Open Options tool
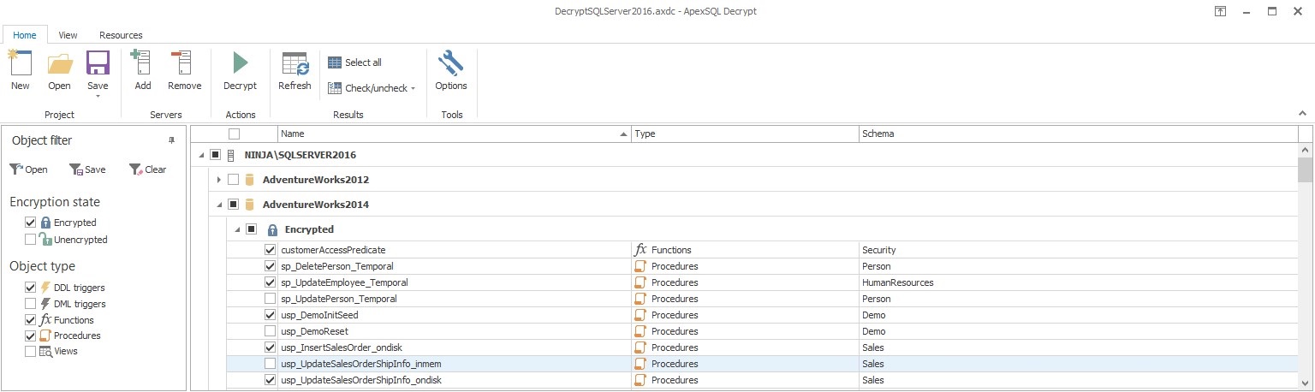This screenshot has height=392, width=1315. [451, 70]
